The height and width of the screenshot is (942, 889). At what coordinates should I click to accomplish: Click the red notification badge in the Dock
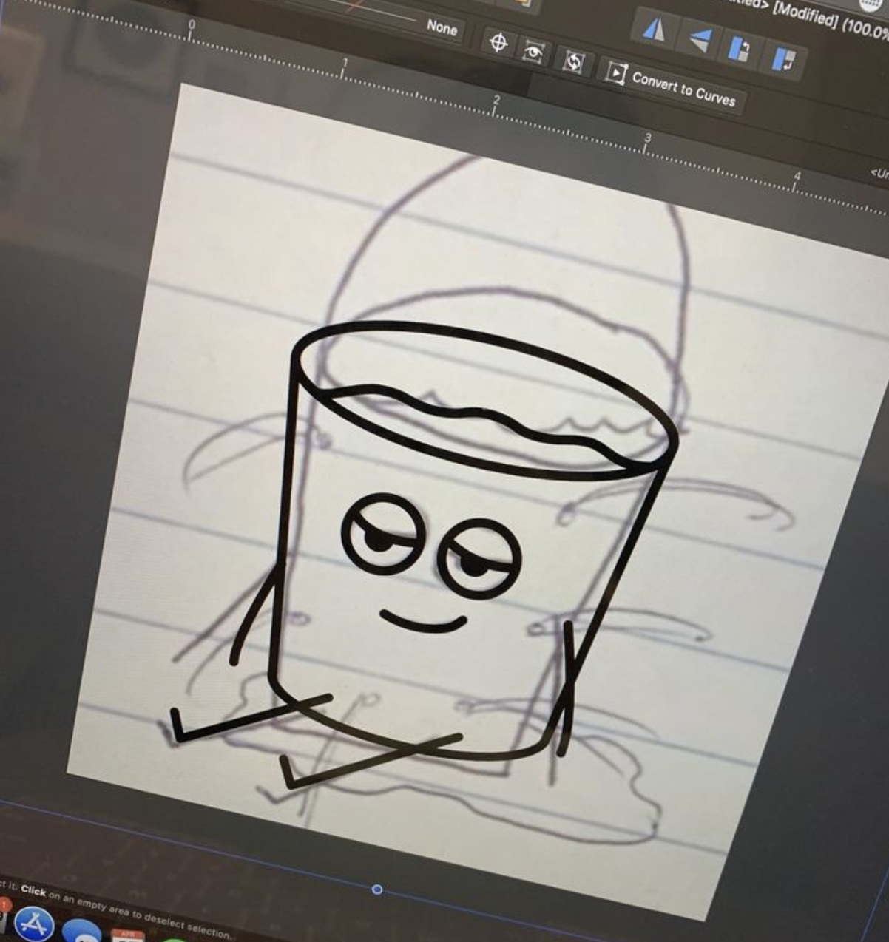(x=6, y=904)
